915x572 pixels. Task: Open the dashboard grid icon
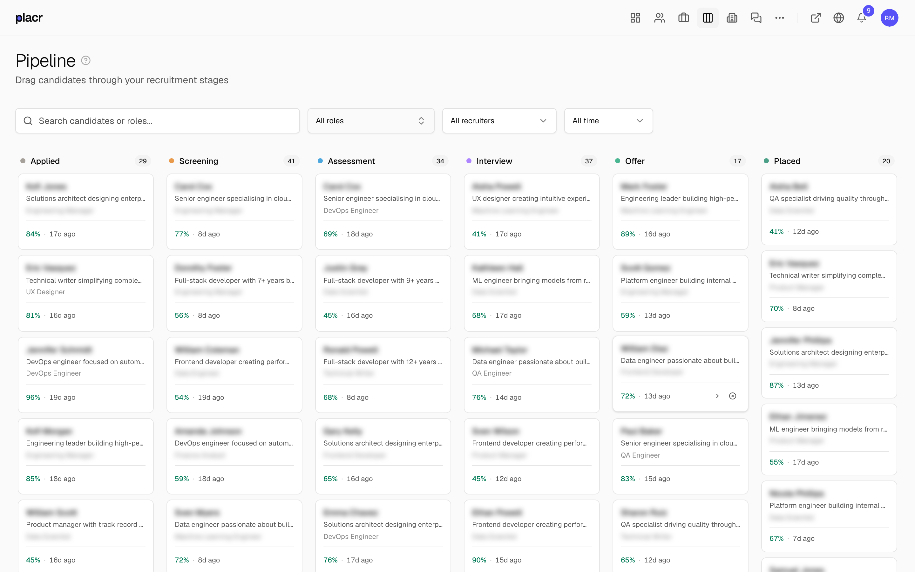635,18
